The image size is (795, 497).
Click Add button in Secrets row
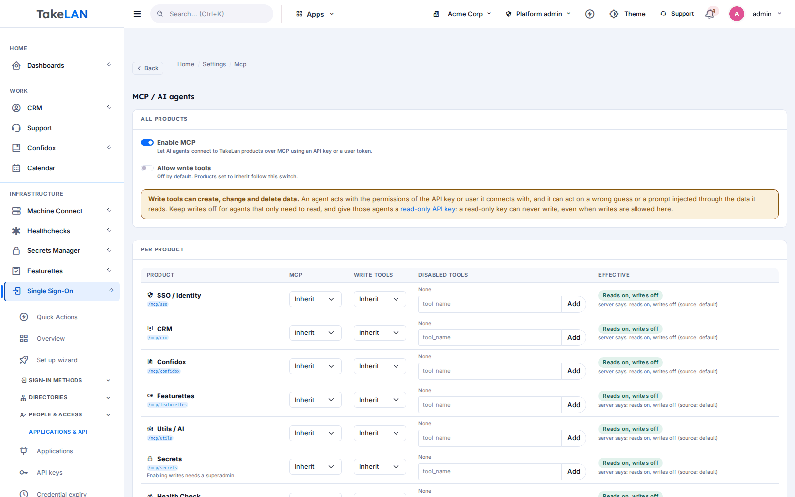[574, 471]
